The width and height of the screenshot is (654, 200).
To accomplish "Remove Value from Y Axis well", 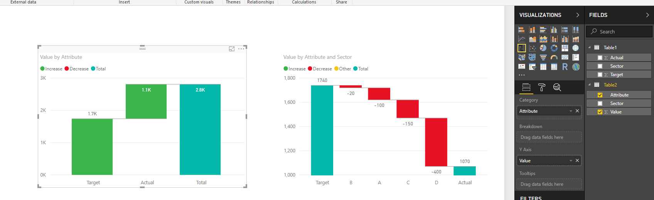I will (577, 161).
